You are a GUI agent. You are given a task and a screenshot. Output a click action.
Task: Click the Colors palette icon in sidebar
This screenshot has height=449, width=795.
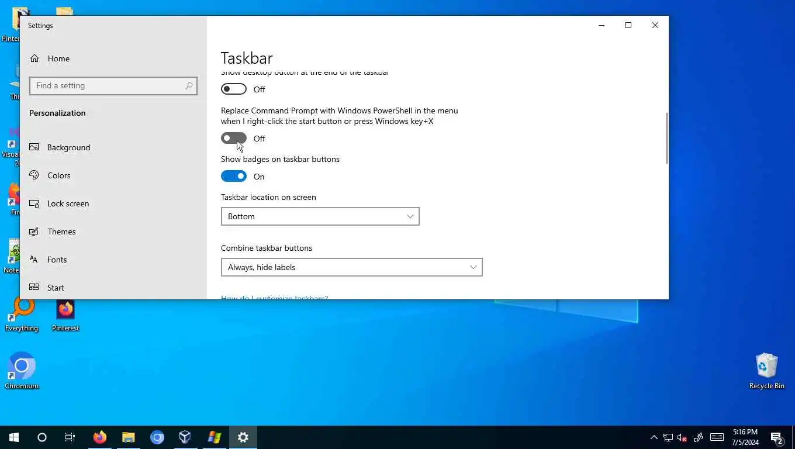point(34,175)
